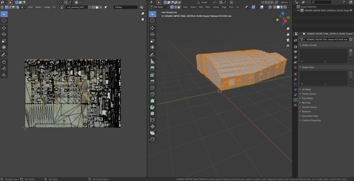Viewport: 354px width, 181px height.
Task: Enable edge select mode in 3D viewport
Action: 176,7
